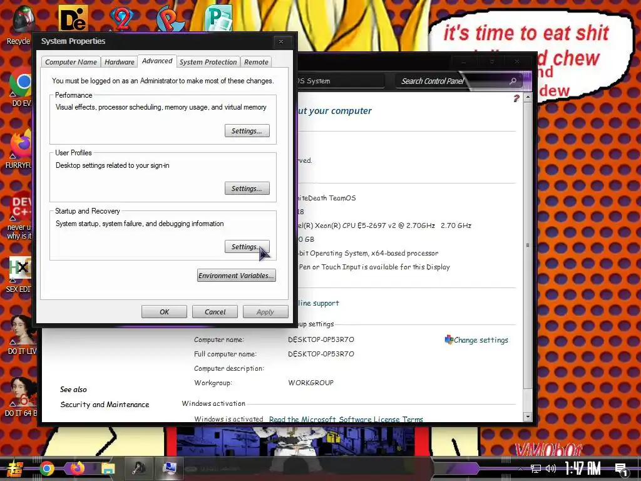Viewport: 641px width, 481px height.
Task: Show hidden tray icons chevron
Action: [520, 468]
